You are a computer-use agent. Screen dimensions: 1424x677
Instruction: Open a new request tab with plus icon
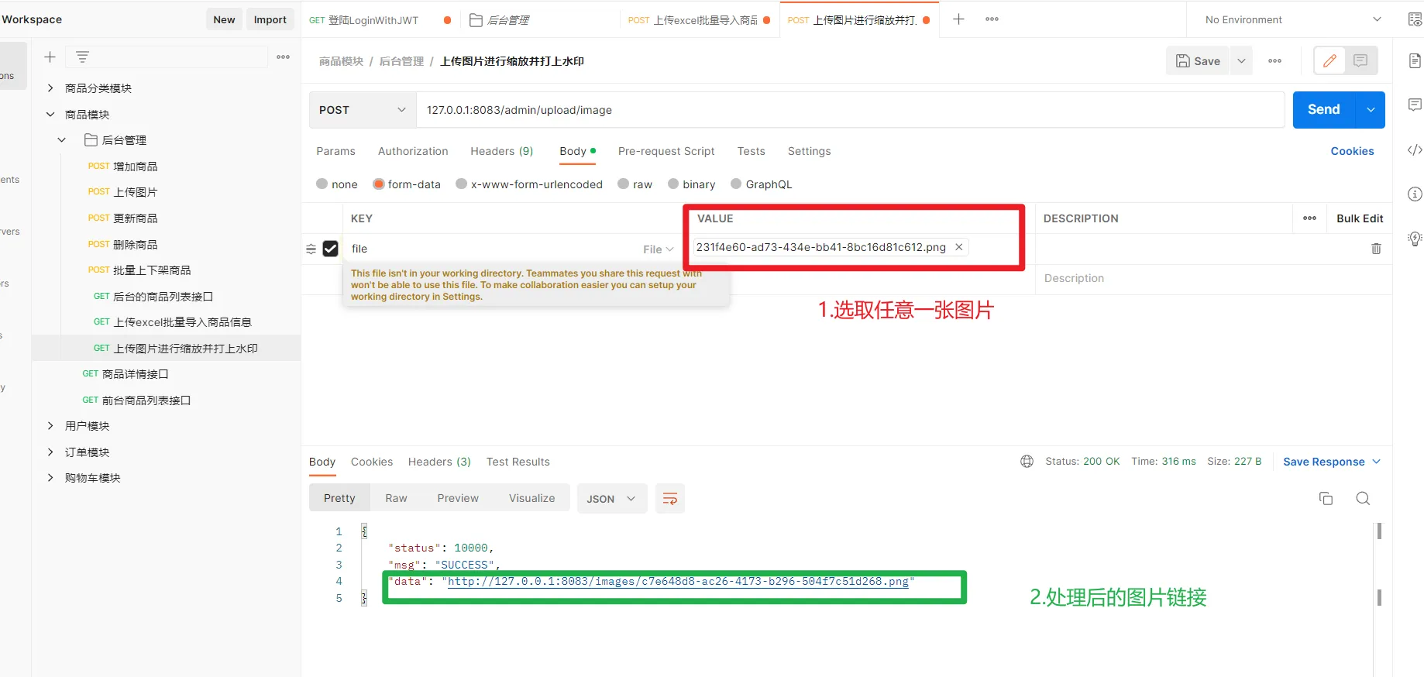[958, 19]
